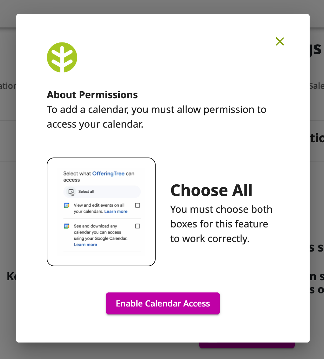Screen dimensions: 324x359
Task: Click the 'About Permissions' heading
Action: [x=92, y=95]
